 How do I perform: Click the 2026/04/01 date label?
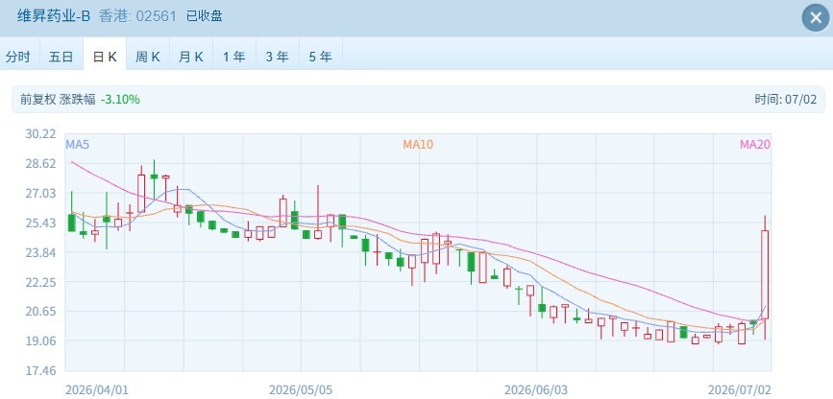click(x=97, y=390)
